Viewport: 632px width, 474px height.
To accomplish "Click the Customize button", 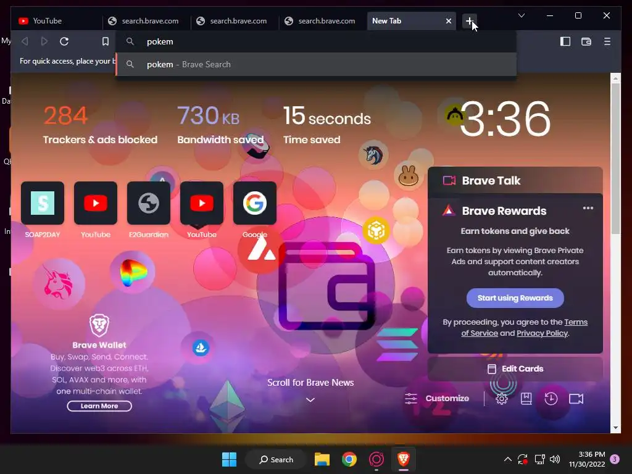I will coord(437,399).
